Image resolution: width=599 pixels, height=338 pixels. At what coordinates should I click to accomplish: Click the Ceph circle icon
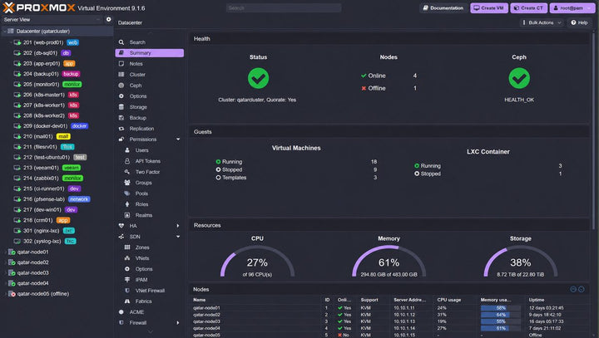tap(121, 86)
